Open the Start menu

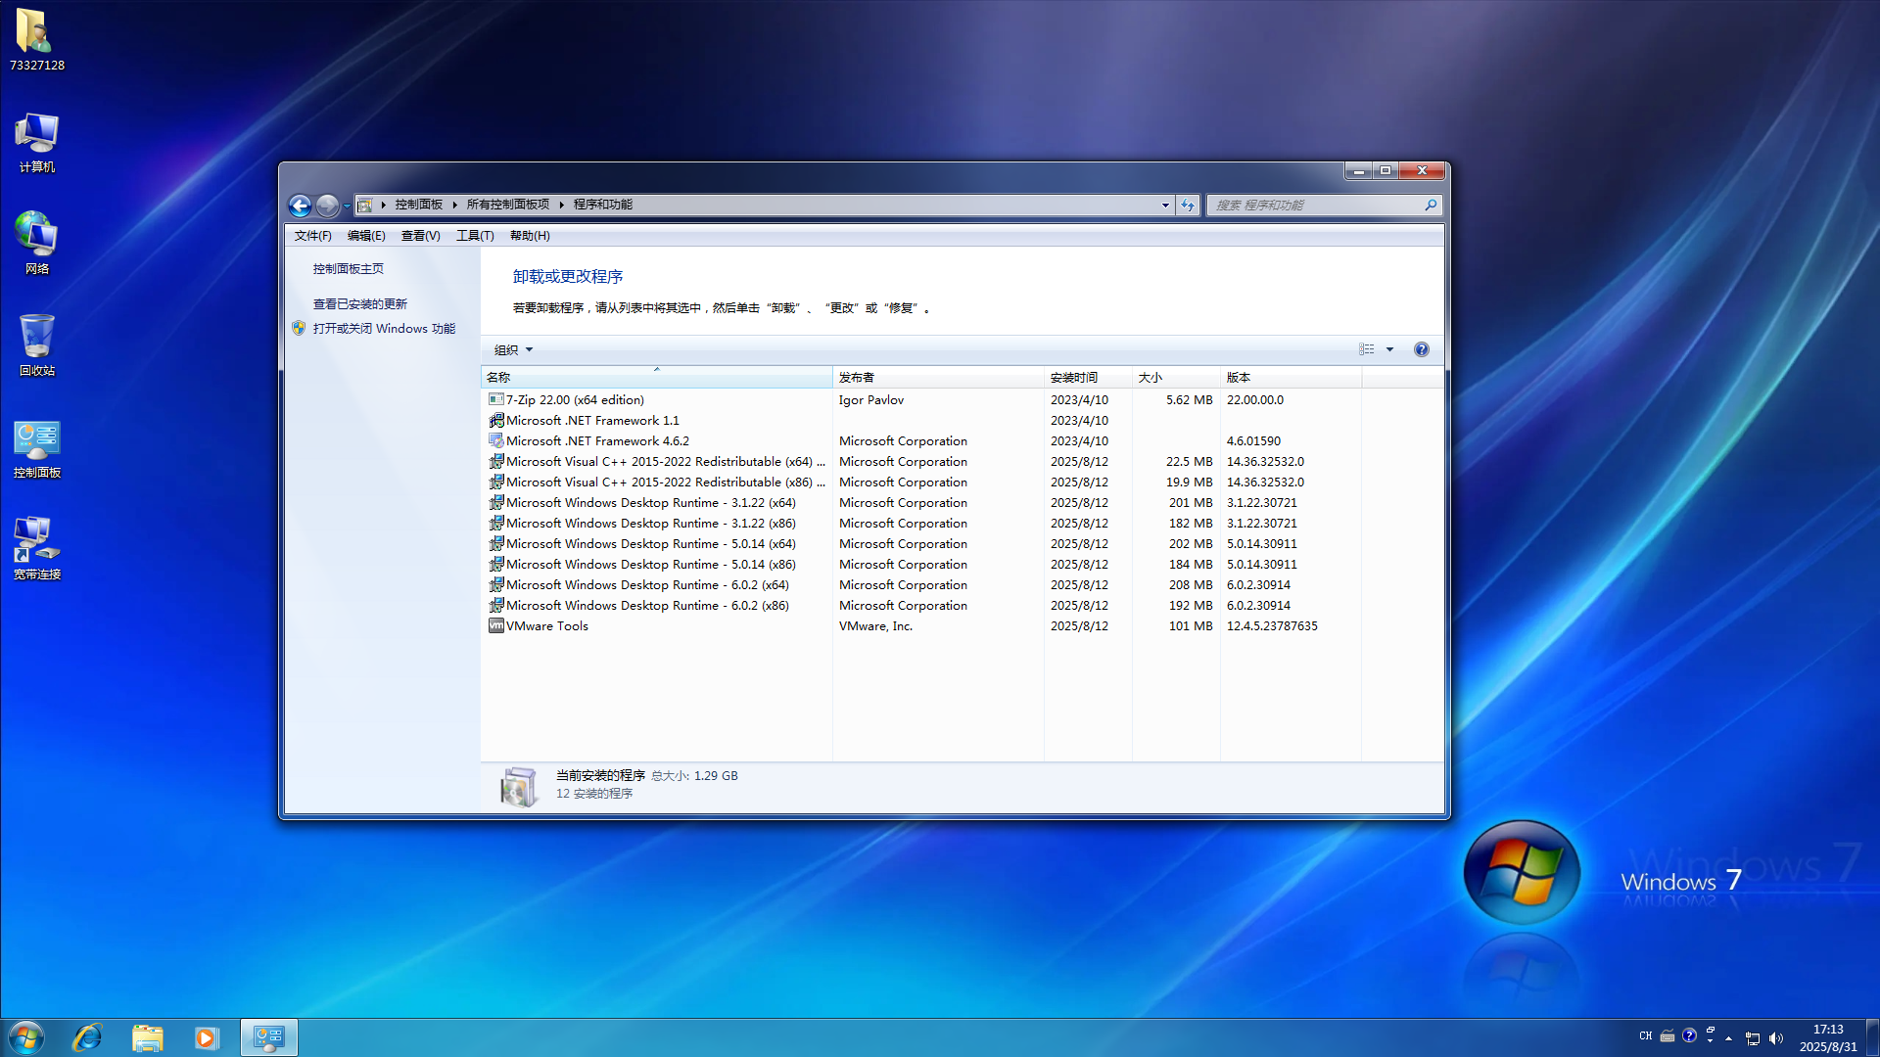(24, 1036)
